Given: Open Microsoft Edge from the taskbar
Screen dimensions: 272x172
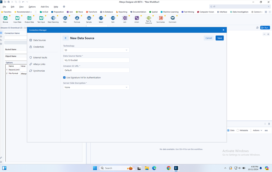Looking at the screenshot, I should (x=154, y=168).
